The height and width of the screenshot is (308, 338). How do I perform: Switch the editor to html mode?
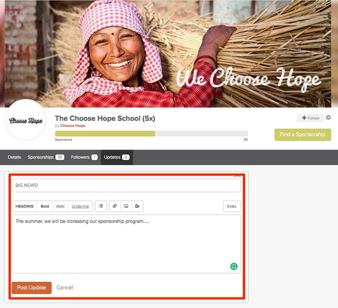pos(232,206)
